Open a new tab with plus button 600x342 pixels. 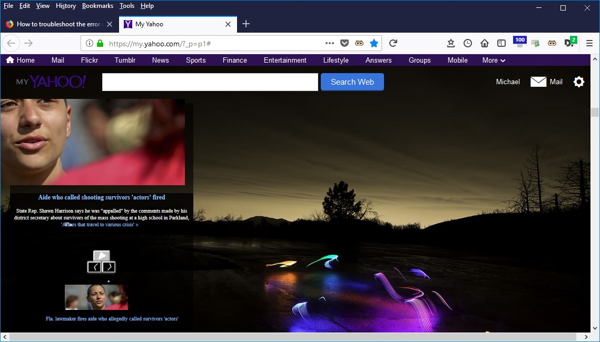click(x=246, y=24)
